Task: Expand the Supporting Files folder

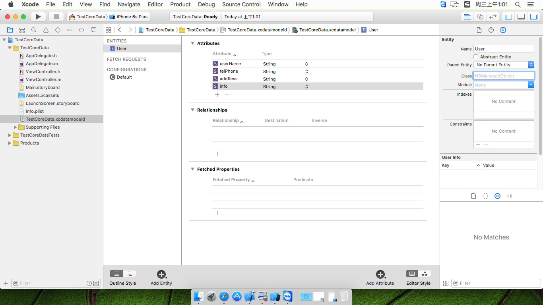Action: pyautogui.click(x=15, y=127)
